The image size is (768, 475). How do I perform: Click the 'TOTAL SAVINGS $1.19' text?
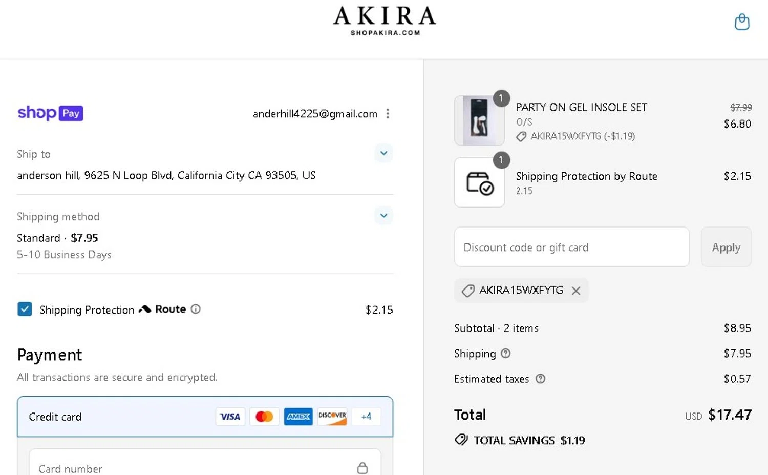(x=529, y=440)
